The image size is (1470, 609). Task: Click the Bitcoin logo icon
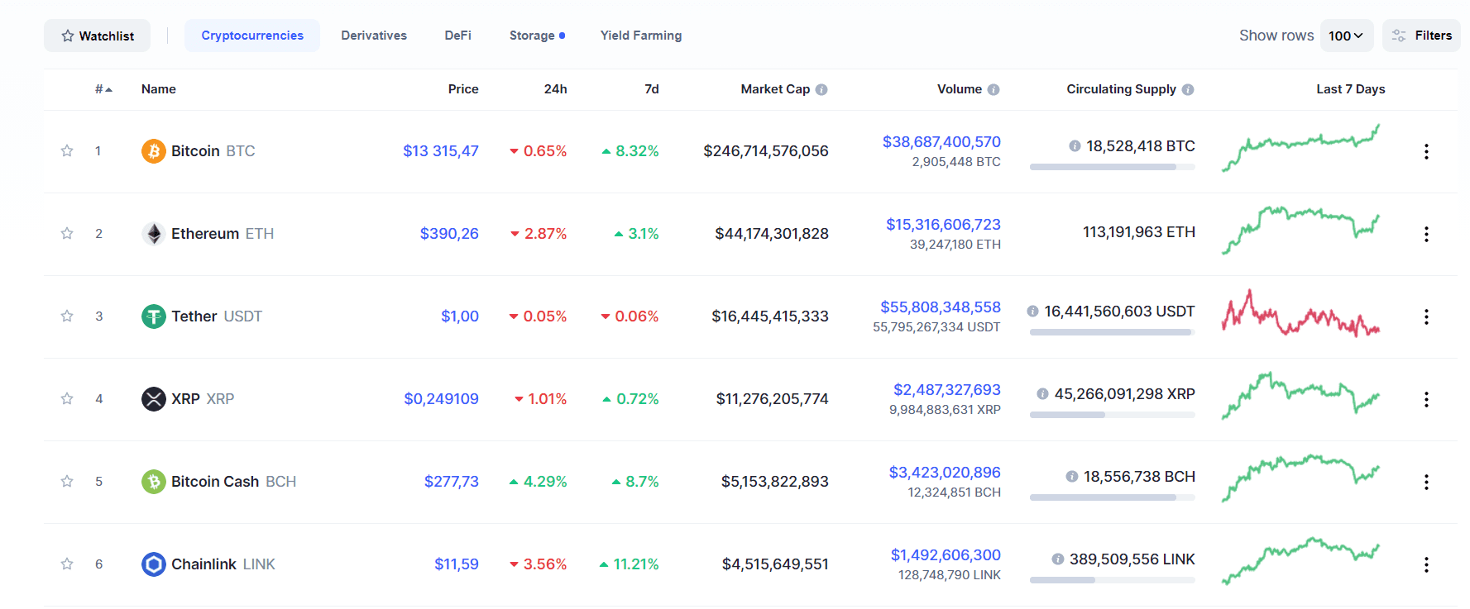(x=154, y=151)
